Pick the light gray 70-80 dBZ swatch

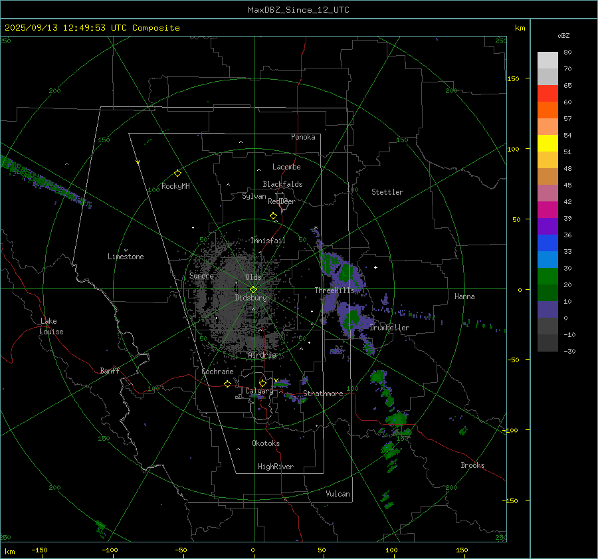click(x=548, y=60)
